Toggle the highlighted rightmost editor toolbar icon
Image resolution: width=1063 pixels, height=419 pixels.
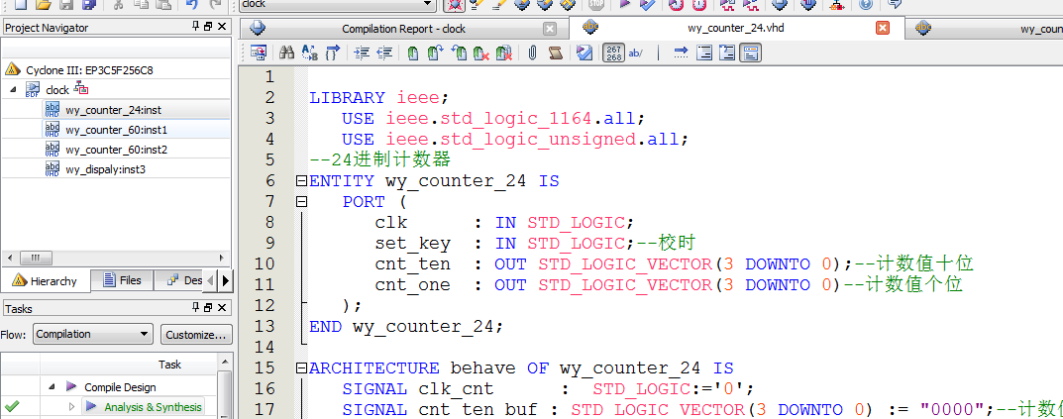point(750,52)
